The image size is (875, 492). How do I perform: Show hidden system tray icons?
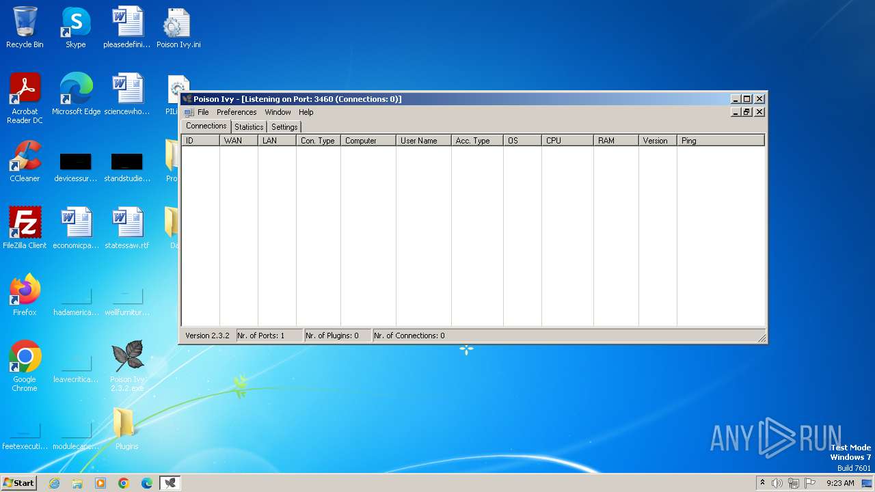point(762,483)
